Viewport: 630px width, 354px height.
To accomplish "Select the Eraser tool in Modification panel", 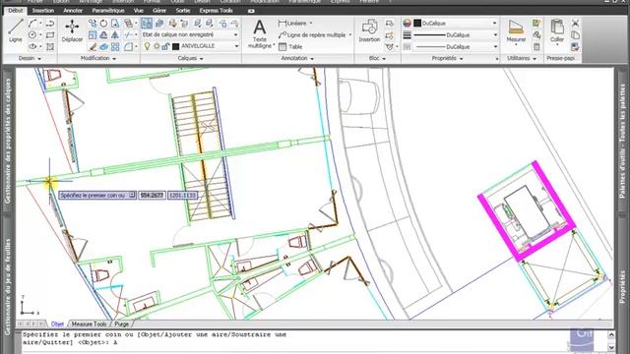I will point(93,46).
